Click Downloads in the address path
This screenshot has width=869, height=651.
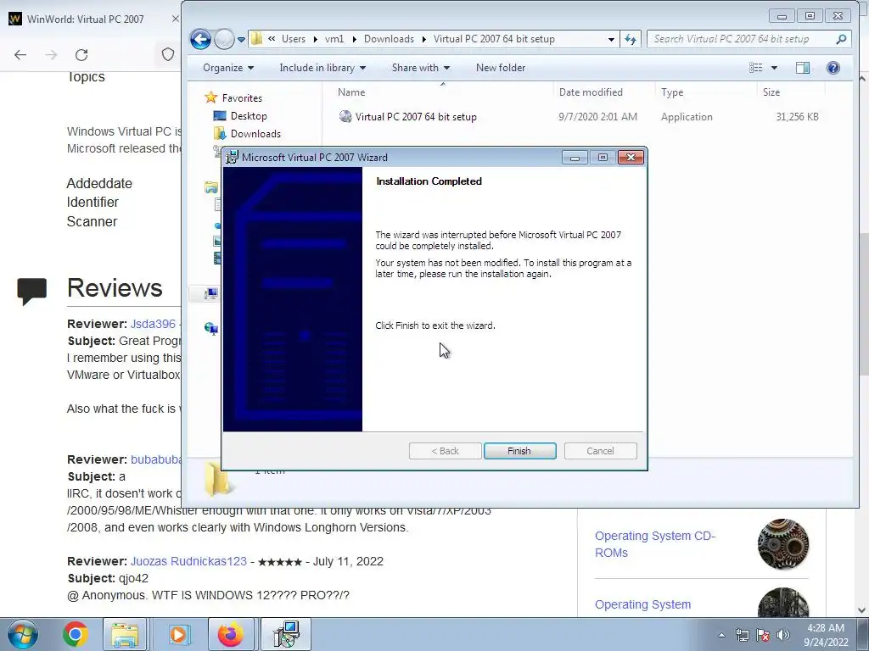(389, 39)
